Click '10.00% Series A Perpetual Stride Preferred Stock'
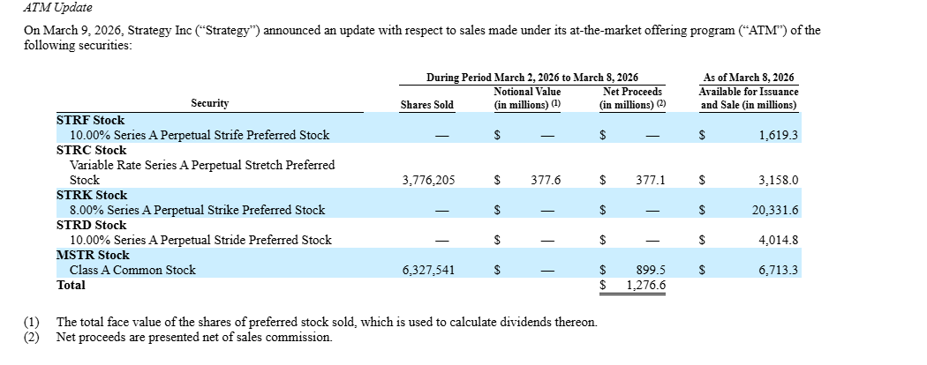 coord(200,240)
